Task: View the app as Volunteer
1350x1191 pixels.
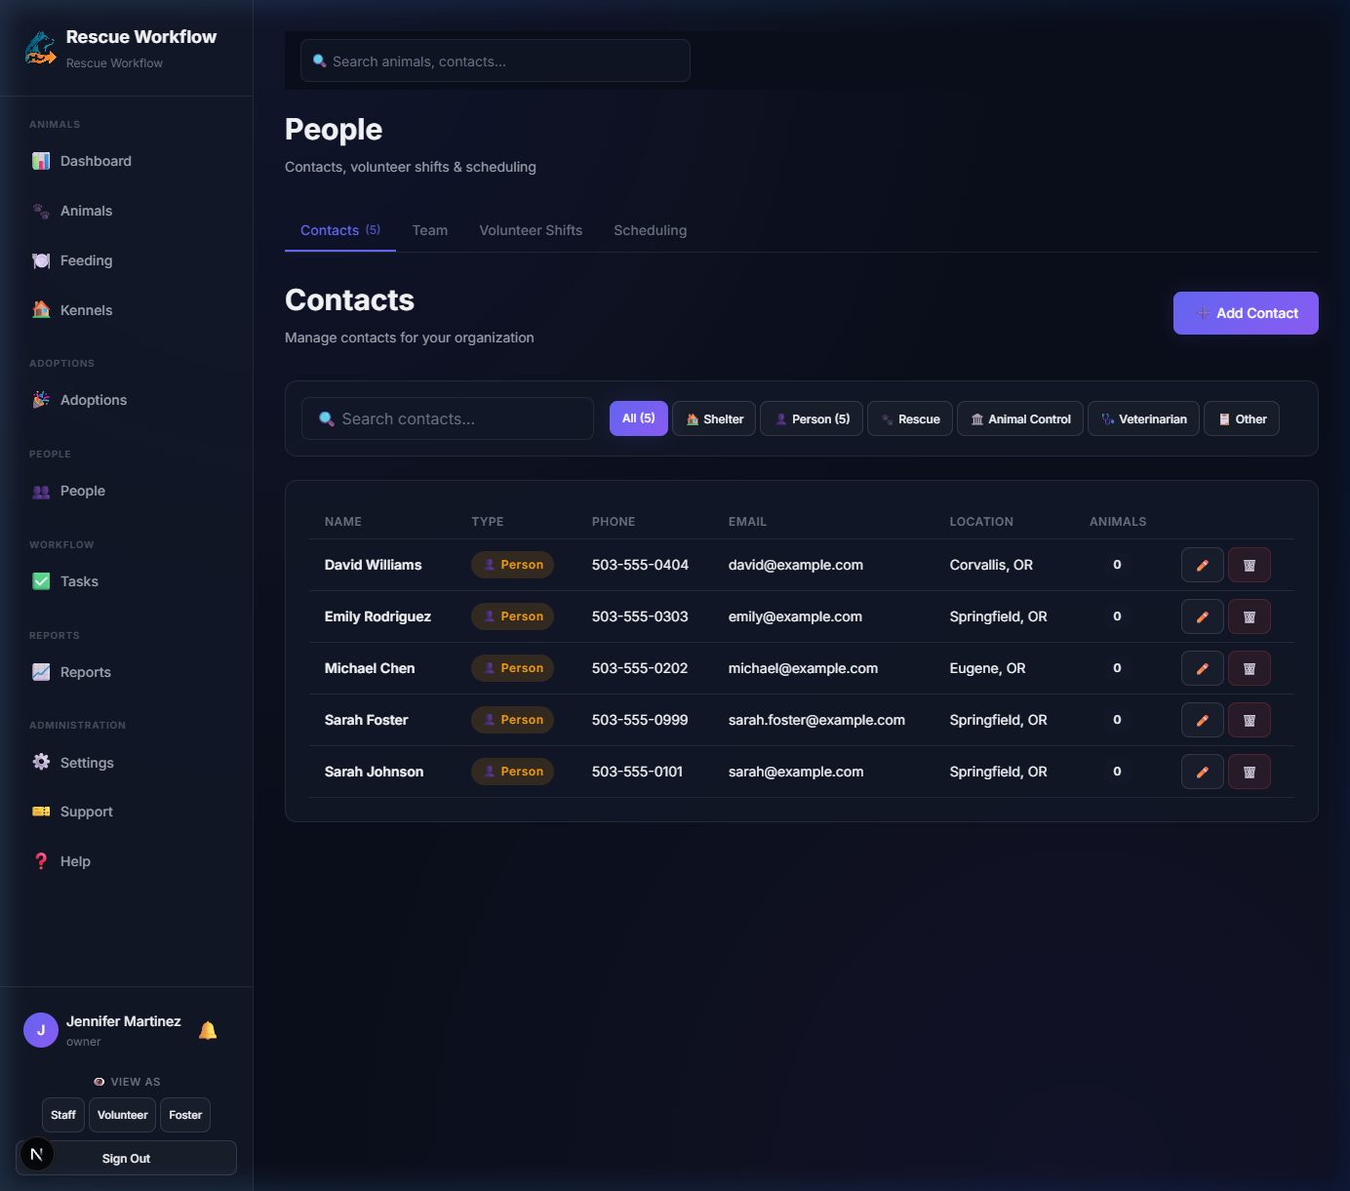Action: (x=122, y=1115)
